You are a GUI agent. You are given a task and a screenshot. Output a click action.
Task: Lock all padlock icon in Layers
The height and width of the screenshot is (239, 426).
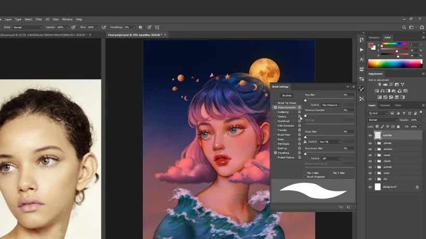pyautogui.click(x=398, y=126)
